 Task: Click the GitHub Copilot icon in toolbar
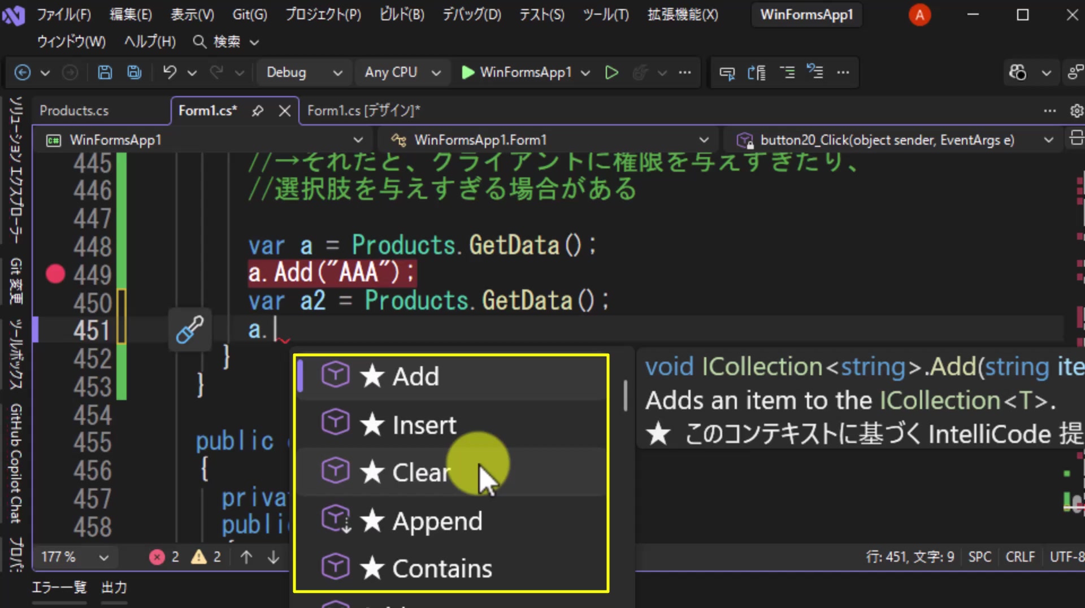(x=1018, y=72)
